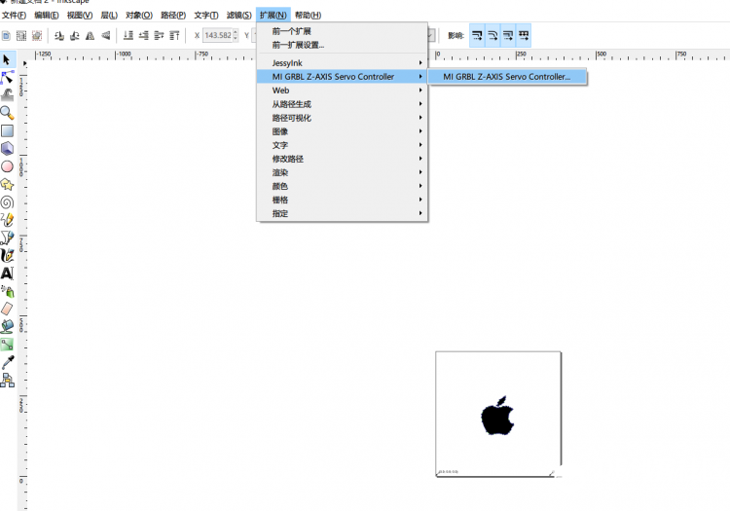Toggle move gradients with object button
Viewport: 730px width, 511px height.
[508, 35]
